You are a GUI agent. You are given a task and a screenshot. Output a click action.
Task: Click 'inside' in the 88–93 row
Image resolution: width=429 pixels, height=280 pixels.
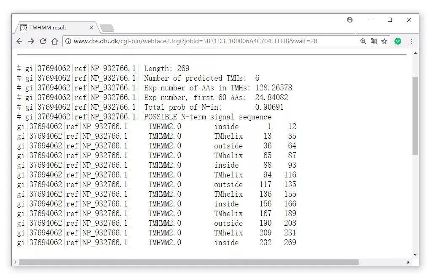point(227,165)
